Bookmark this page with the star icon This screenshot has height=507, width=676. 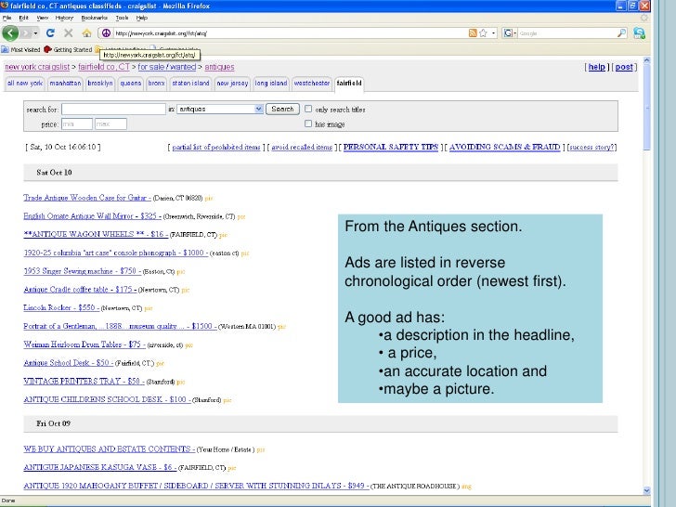pyautogui.click(x=483, y=33)
